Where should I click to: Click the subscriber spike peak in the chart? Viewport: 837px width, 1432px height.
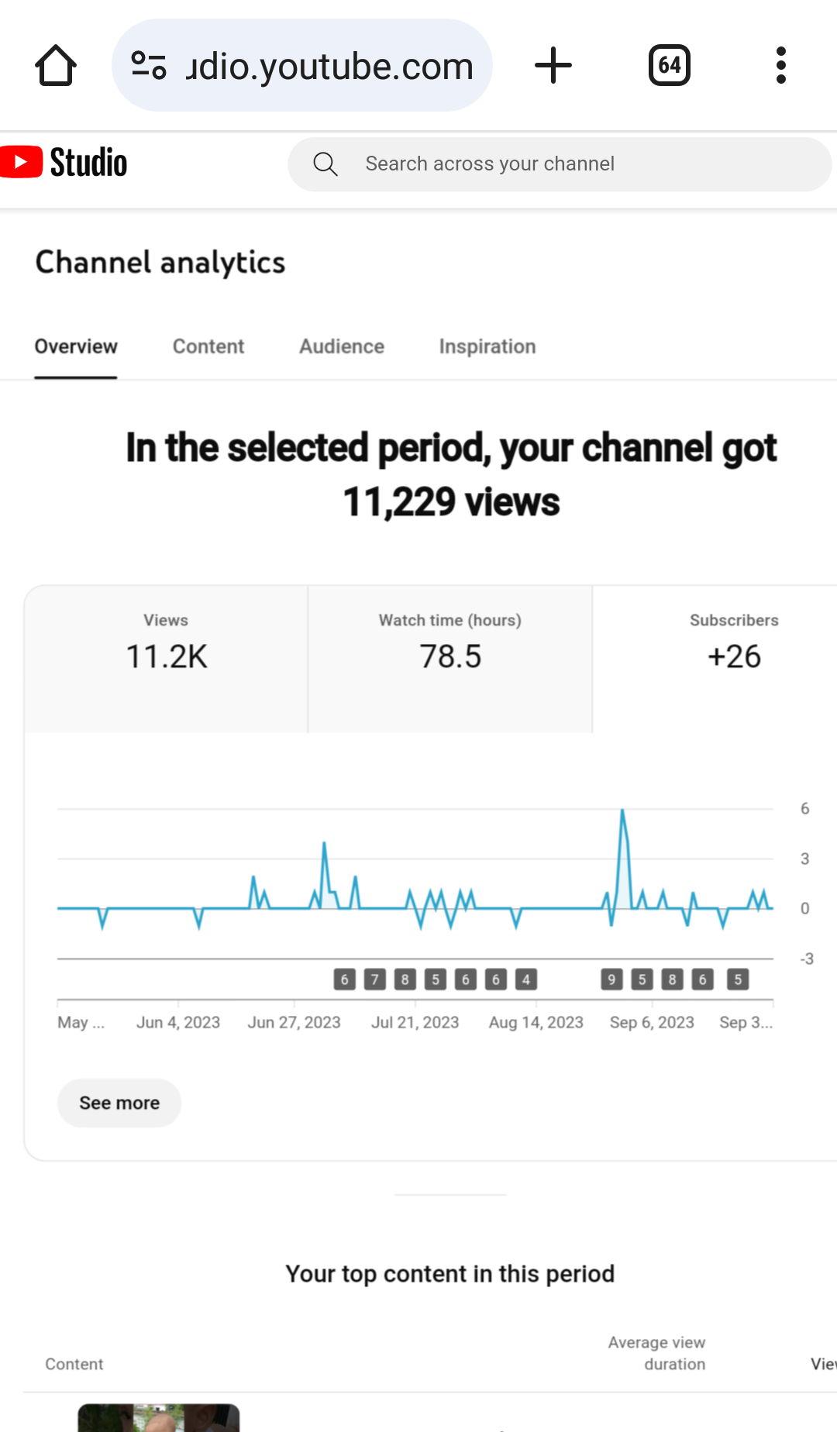tap(622, 810)
